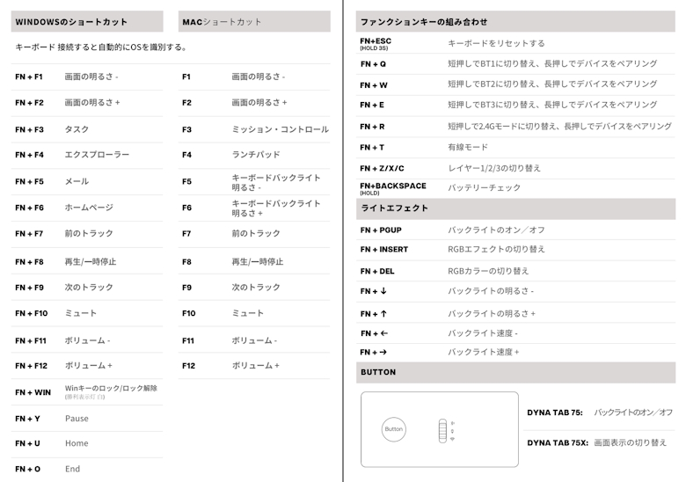Click the Mac F3 ミッション・コントロール row
Screen dimensions: 686x482
[x=280, y=129]
